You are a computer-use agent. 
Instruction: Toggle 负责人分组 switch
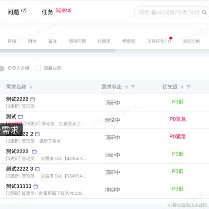2,68
